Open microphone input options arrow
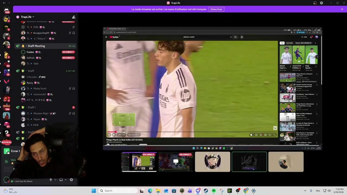Image resolution: width=347 pixels, height=195 pixels. (55, 180)
